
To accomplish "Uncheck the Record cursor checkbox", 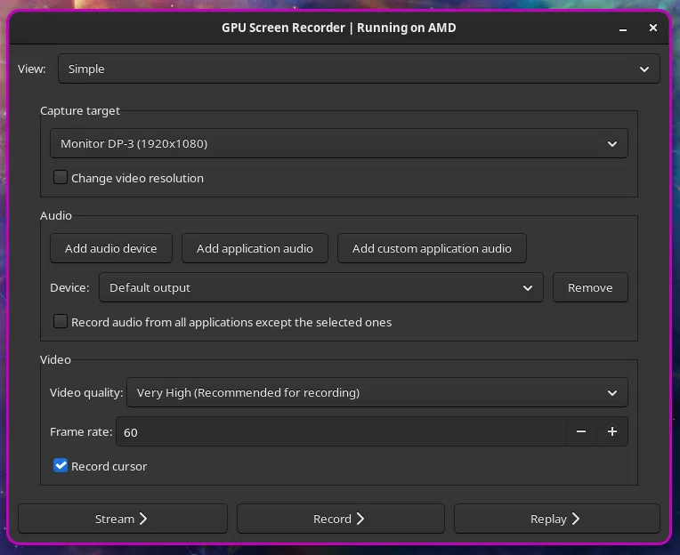I will [x=61, y=466].
